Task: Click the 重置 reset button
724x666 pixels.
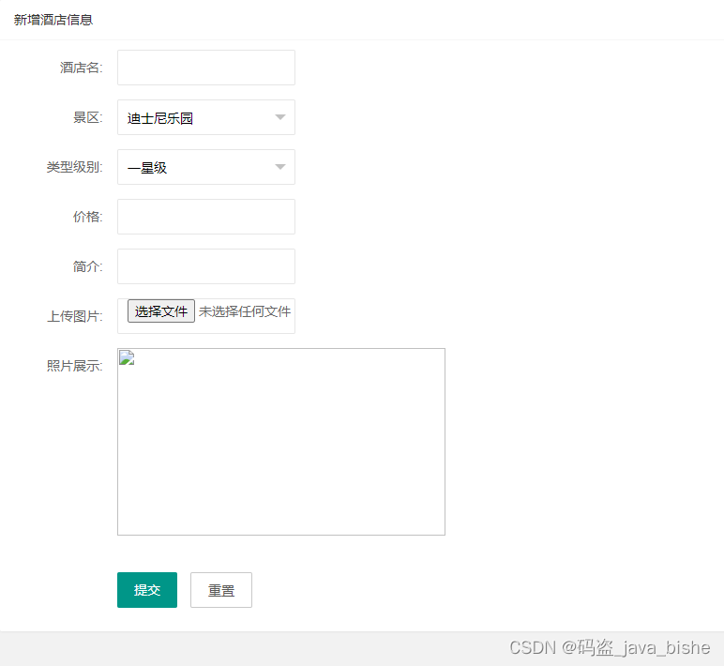Action: [x=221, y=590]
